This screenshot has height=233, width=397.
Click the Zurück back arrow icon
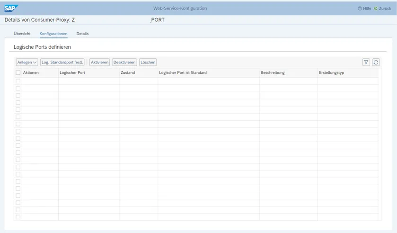pos(376,9)
